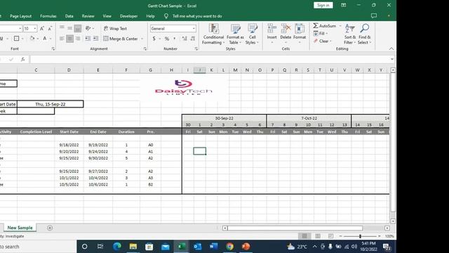The width and height of the screenshot is (449, 253).
Task: Toggle Merge & Center
Action: (121, 39)
